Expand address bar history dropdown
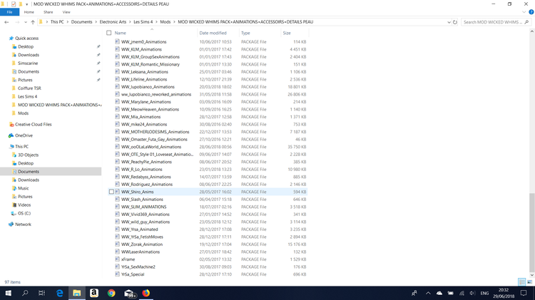Viewport: 535px width, 300px height. pos(449,22)
